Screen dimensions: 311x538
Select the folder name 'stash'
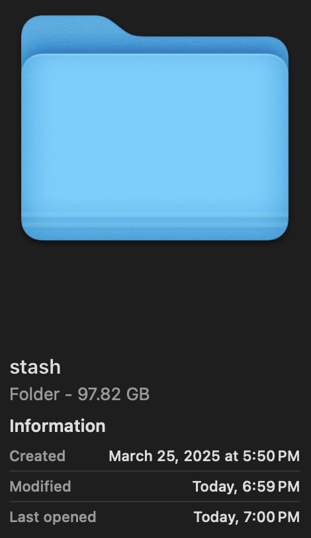(35, 367)
